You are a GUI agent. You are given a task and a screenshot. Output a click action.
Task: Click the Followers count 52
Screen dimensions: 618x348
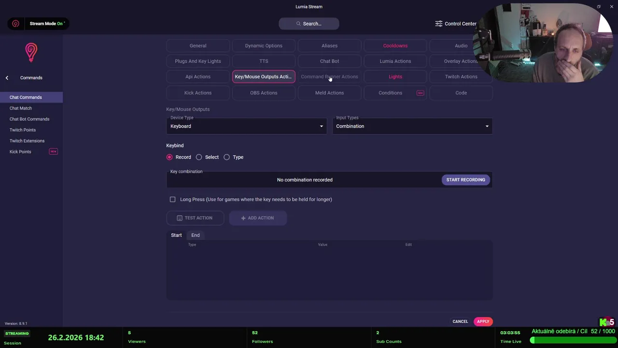255,333
